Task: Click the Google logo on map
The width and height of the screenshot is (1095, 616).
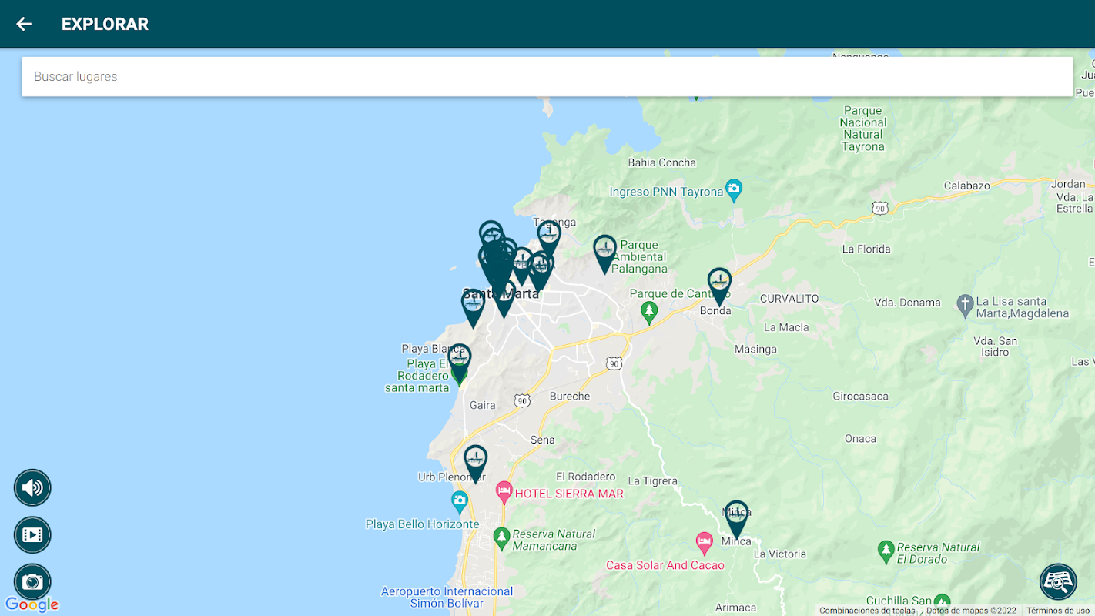Action: 32,604
